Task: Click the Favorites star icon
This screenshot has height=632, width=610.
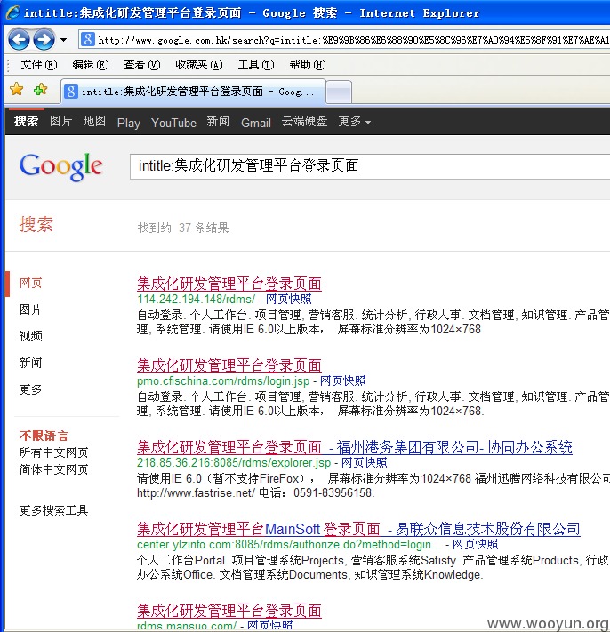Action: click(17, 89)
